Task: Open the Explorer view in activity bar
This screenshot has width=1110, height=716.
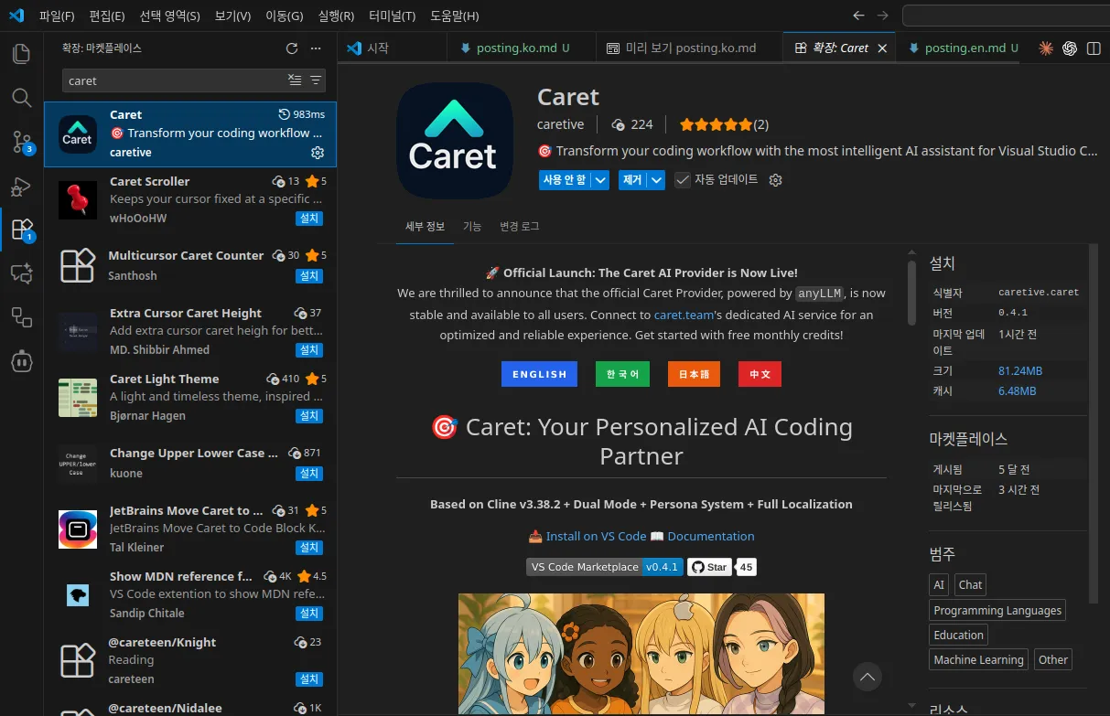Action: tap(21, 53)
